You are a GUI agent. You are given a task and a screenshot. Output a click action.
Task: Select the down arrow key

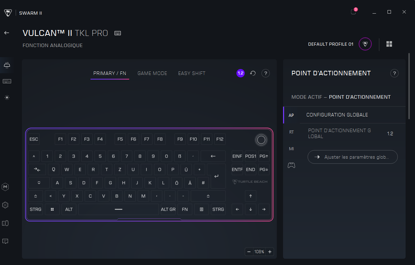pos(250,209)
